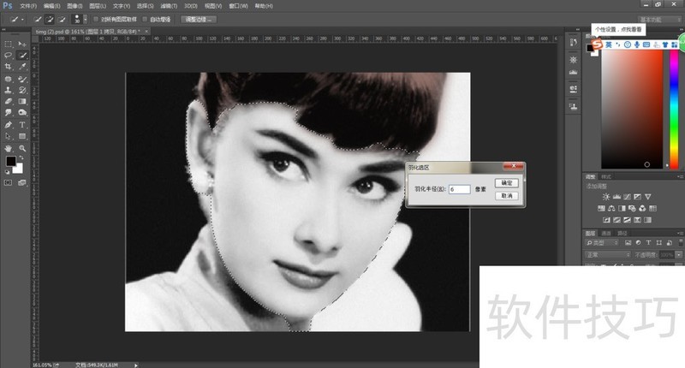Select the Crop tool

click(8, 66)
